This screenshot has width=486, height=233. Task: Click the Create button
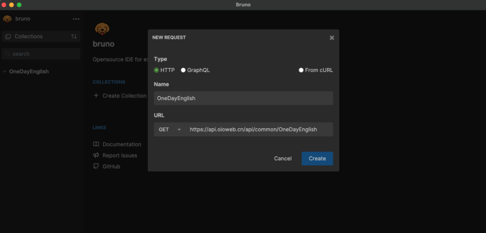(x=317, y=158)
